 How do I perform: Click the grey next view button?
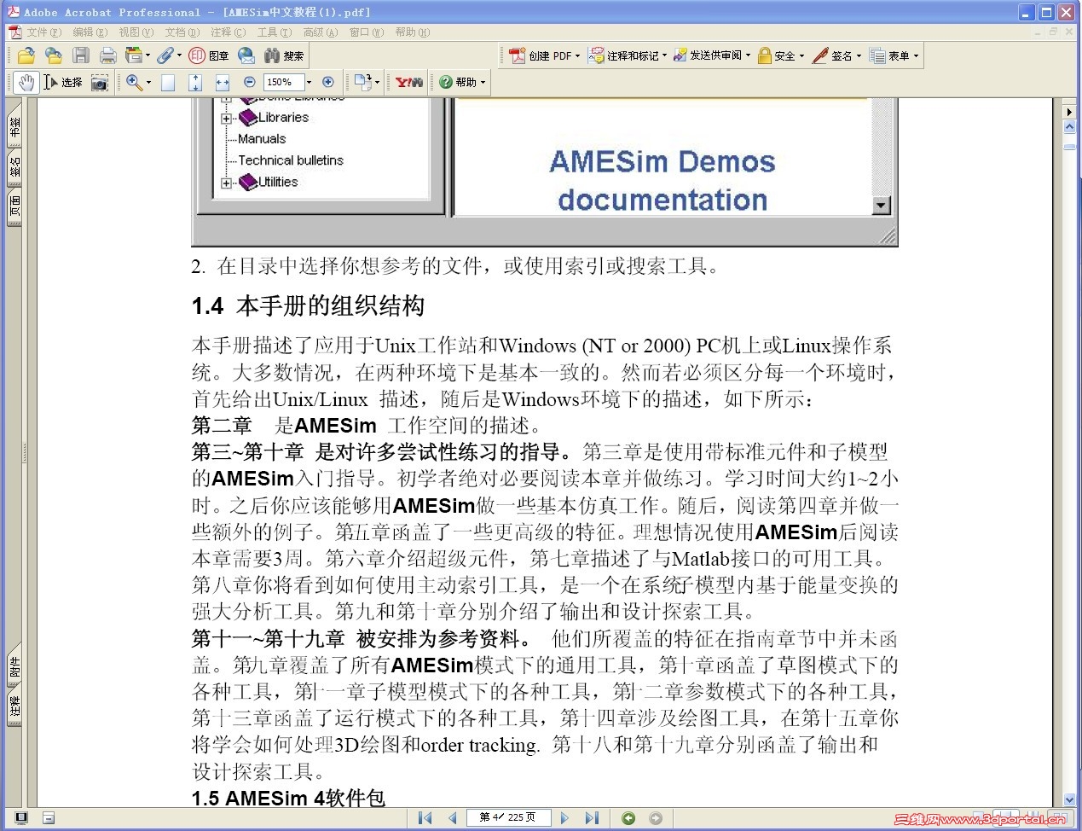tap(656, 817)
